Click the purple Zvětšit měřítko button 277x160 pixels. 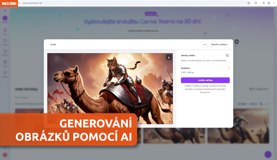(x=205, y=80)
